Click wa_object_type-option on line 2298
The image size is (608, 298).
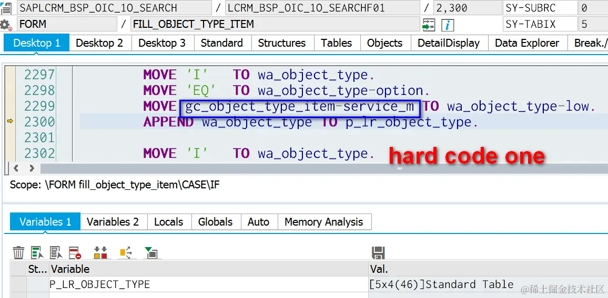[340, 91]
